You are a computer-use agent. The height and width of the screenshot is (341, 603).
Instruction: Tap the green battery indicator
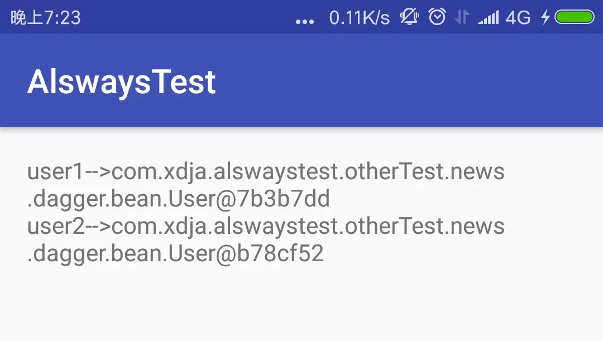575,17
